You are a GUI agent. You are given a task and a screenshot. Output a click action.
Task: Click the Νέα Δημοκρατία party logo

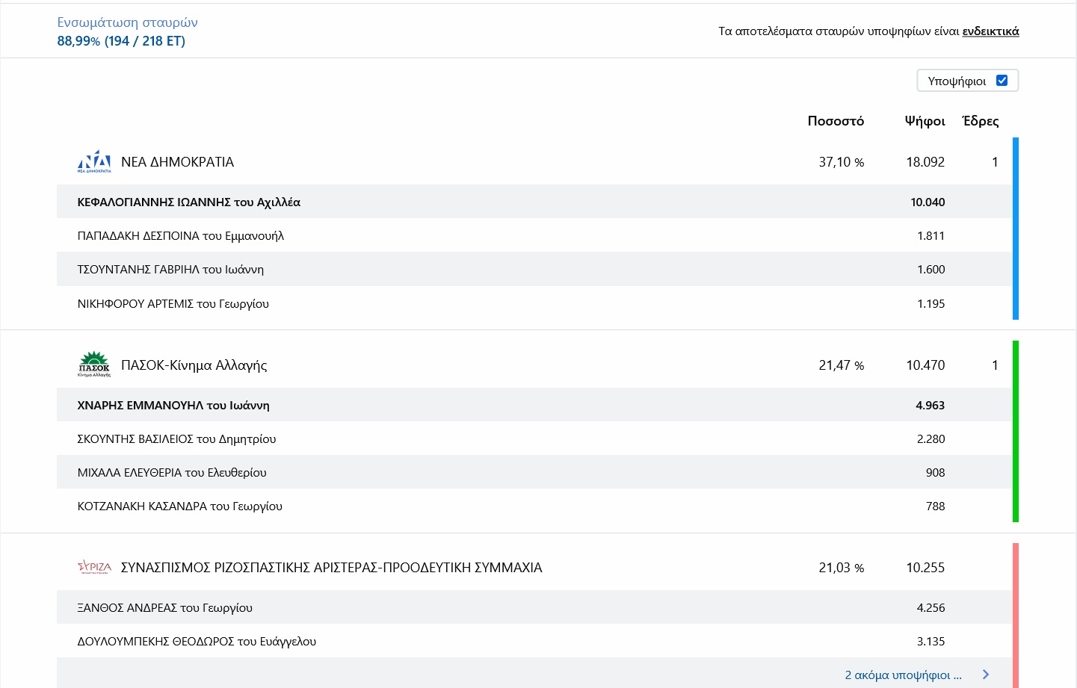(x=94, y=161)
